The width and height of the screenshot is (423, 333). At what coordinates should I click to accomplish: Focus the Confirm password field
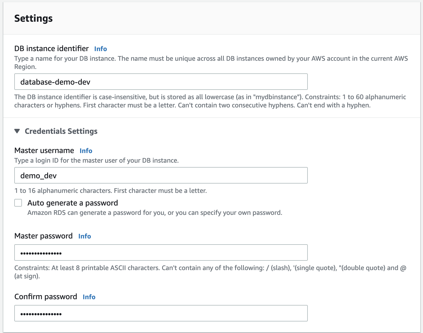click(x=160, y=313)
